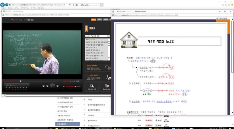Select the 2차 시험과목 sidebar item
The image size is (234, 129).
(68, 124)
